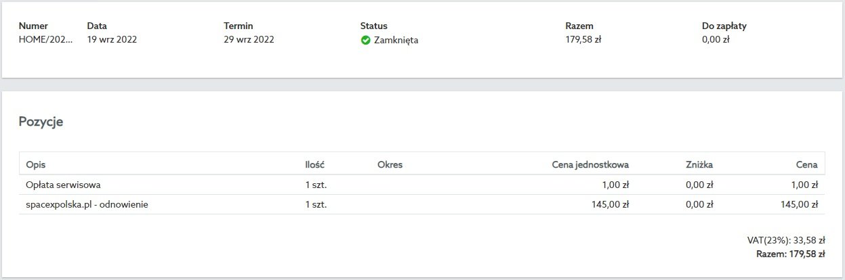Click the Cena jednostkowa column header
Screen dimensions: 845x280
pos(591,164)
